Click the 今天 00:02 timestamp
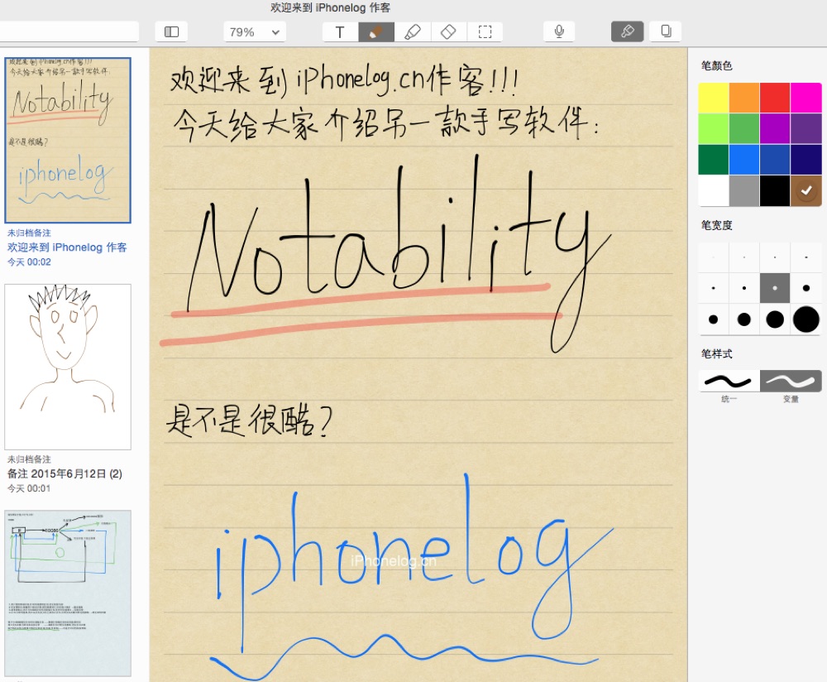 click(29, 262)
